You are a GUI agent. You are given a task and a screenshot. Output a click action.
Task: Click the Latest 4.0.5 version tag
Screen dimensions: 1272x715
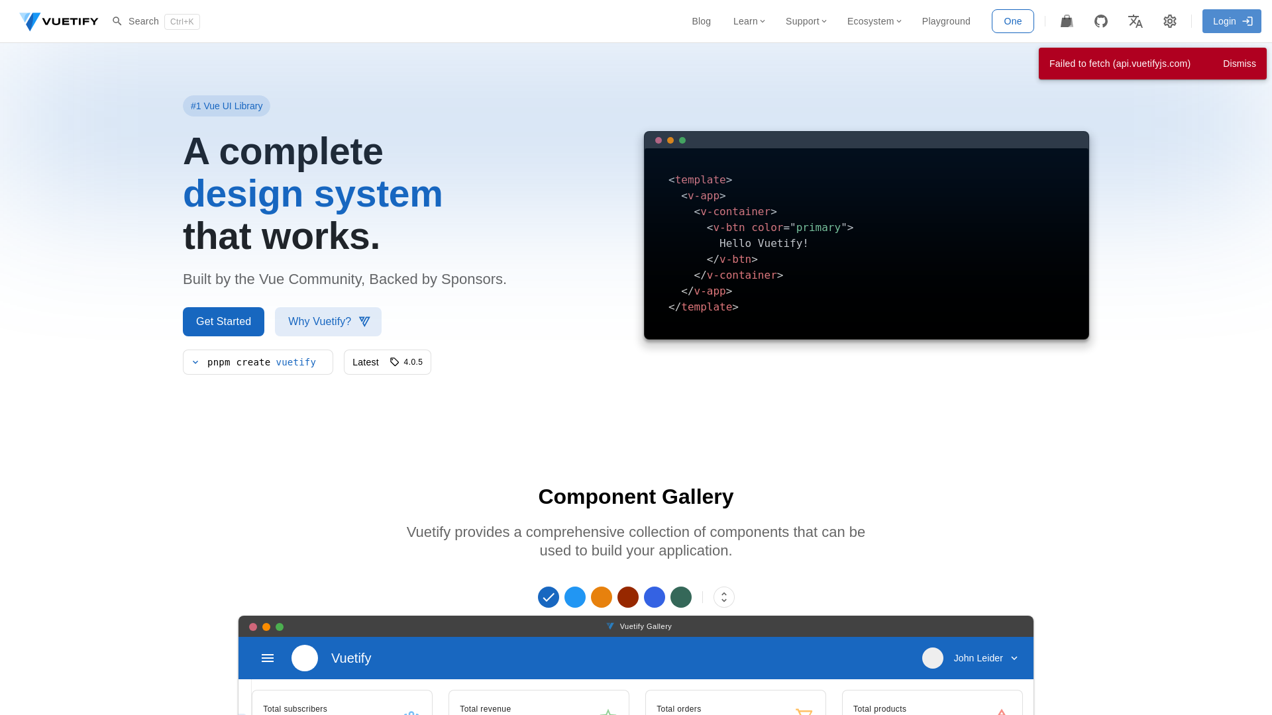(387, 362)
